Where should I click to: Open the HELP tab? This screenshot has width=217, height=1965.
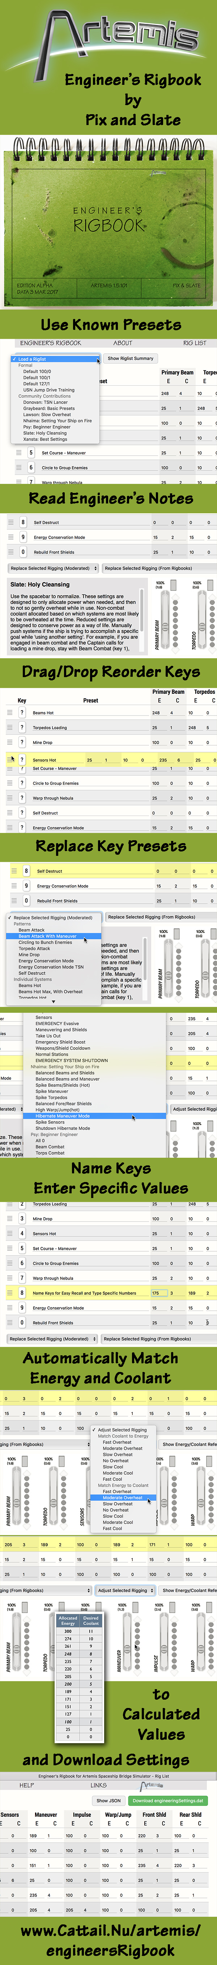pos(27,1784)
